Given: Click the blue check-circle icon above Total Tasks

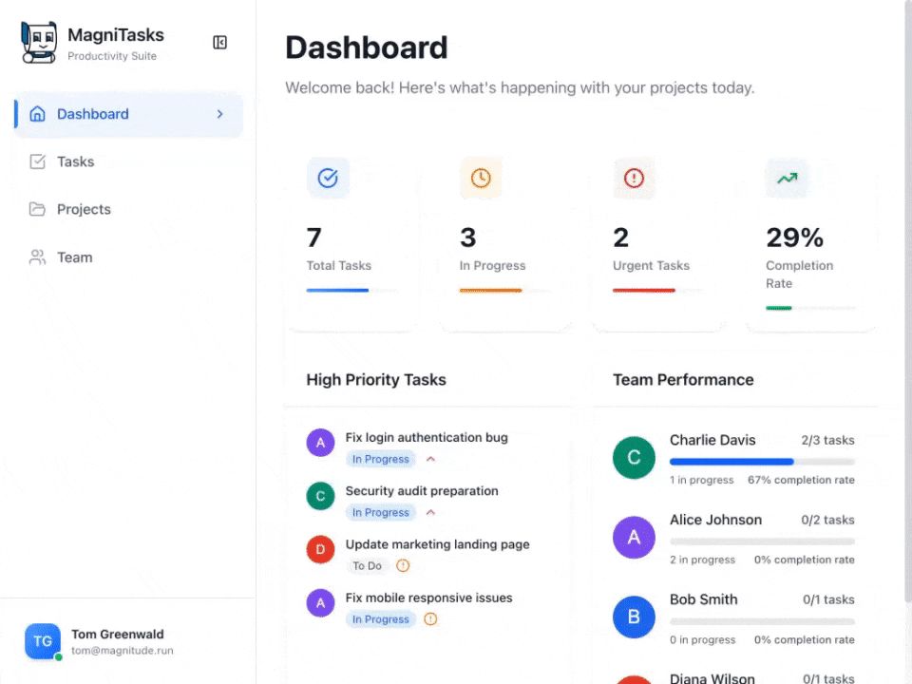Looking at the screenshot, I should [x=328, y=178].
